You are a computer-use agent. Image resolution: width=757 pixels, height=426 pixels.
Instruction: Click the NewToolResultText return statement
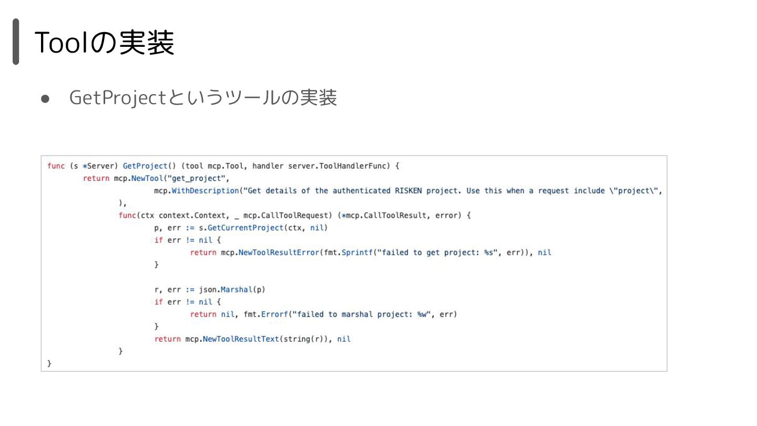pyautogui.click(x=252, y=339)
